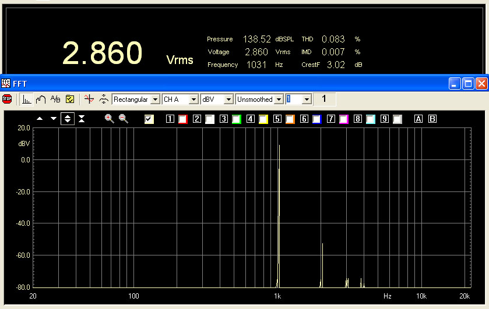Select the bar spectrum display icon

[x=27, y=99]
